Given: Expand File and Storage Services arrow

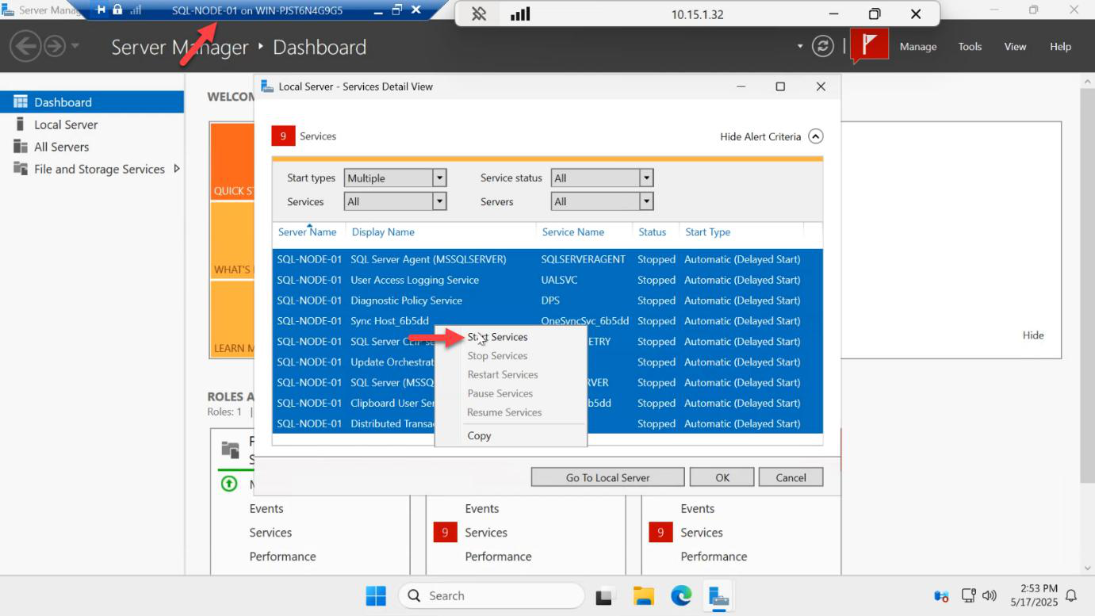Looking at the screenshot, I should pos(176,169).
